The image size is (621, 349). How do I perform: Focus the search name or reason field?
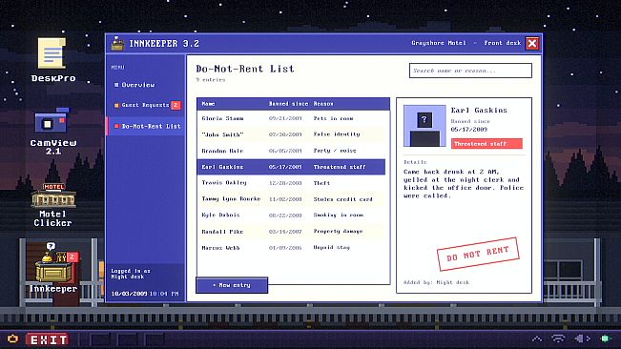tap(470, 71)
